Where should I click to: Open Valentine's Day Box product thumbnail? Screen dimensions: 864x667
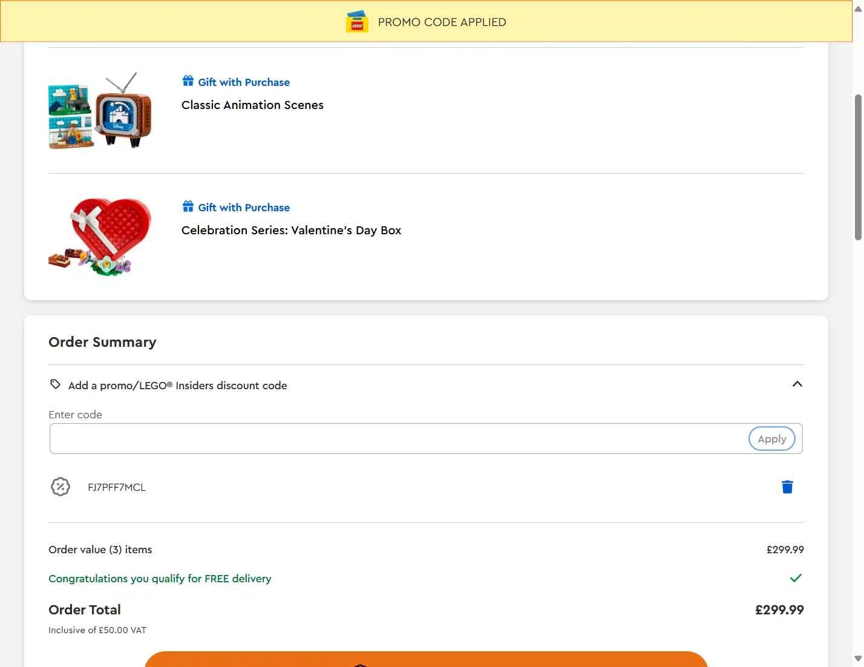tap(100, 237)
